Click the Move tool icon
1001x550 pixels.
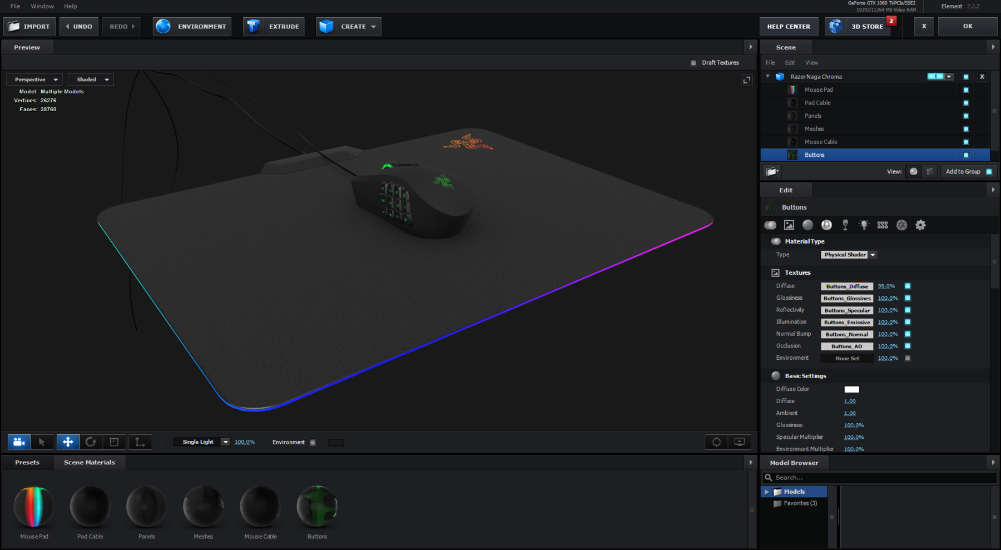pyautogui.click(x=68, y=442)
